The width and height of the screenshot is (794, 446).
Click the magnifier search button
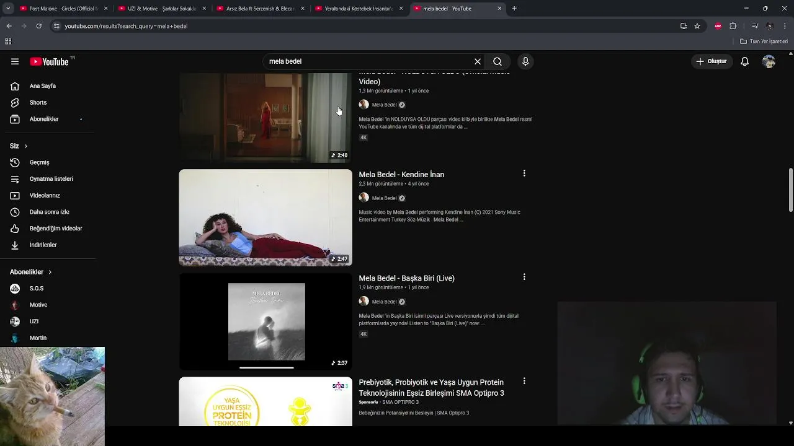[x=497, y=61]
